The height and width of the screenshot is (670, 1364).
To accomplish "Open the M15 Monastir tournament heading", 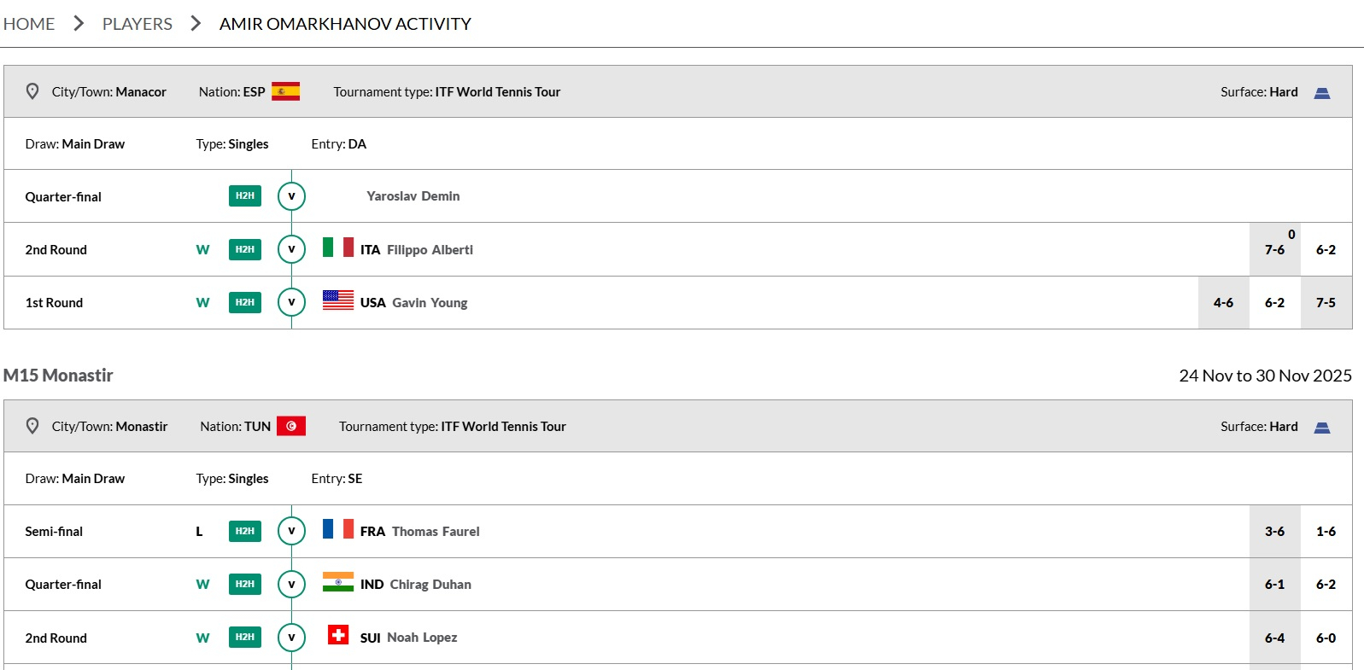I will click(x=58, y=376).
